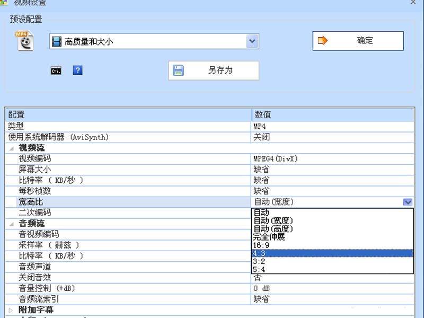Open command line options via the C:\ icon
The image size is (424, 318).
point(56,70)
